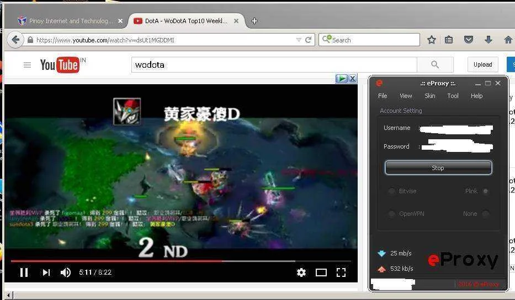Select the OpenVPN radio option
This screenshot has height=300, width=515.
pyautogui.click(x=391, y=214)
